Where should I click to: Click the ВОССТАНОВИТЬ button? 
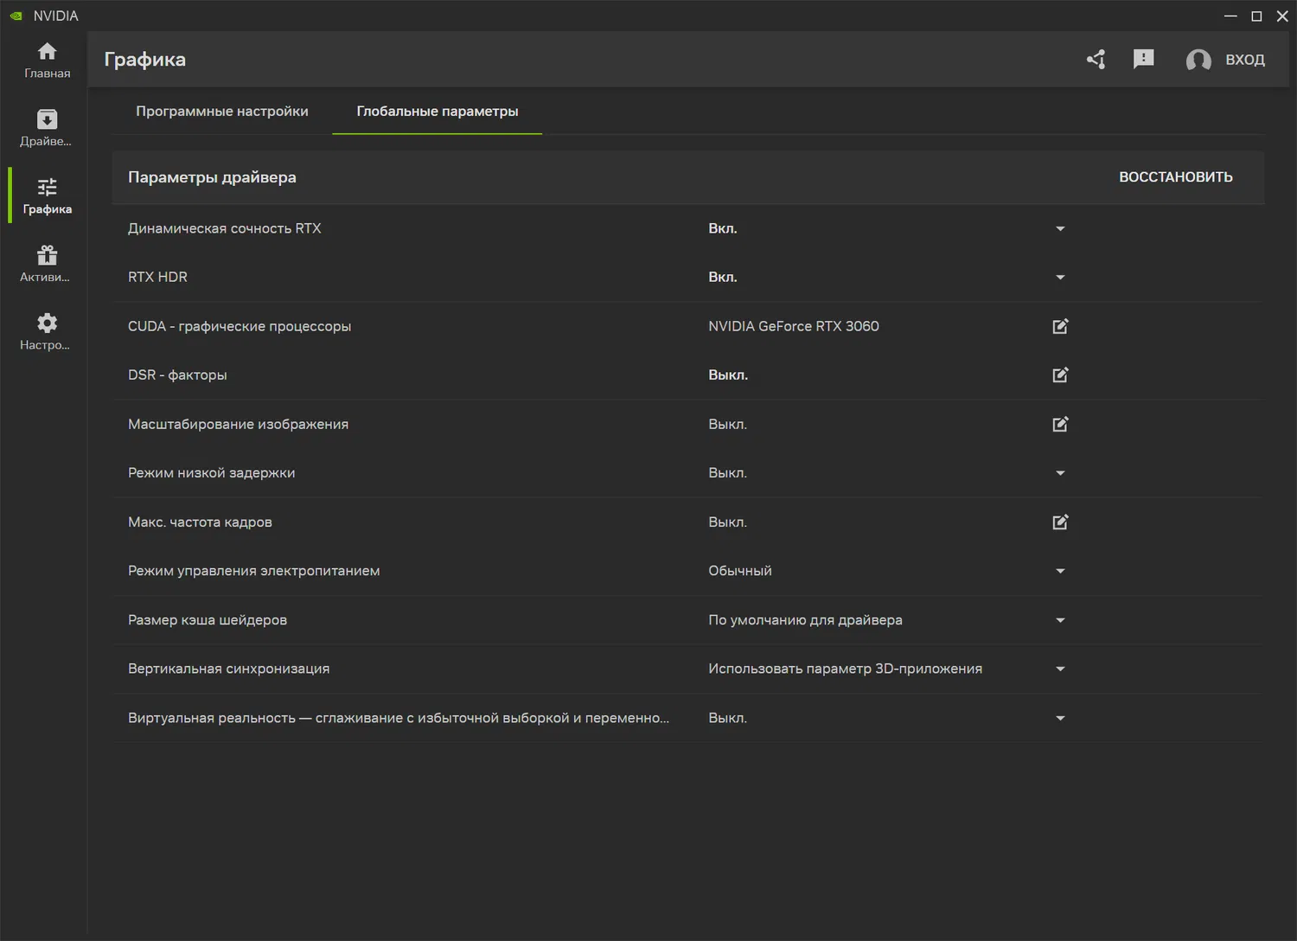[1175, 177]
